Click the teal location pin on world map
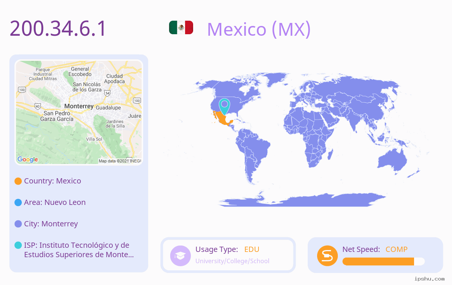452x285 pixels. (x=224, y=106)
